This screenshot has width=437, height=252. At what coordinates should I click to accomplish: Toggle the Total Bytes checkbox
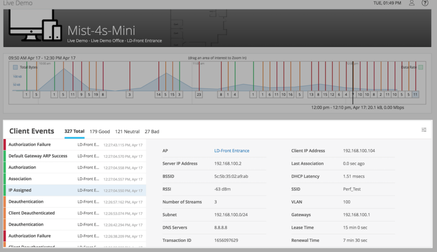pyautogui.click(x=16, y=67)
